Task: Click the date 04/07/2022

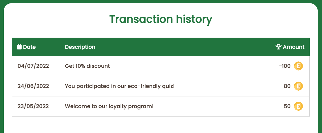Action: coord(33,66)
